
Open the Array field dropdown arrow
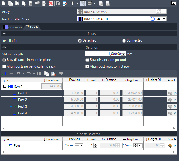(164, 11)
